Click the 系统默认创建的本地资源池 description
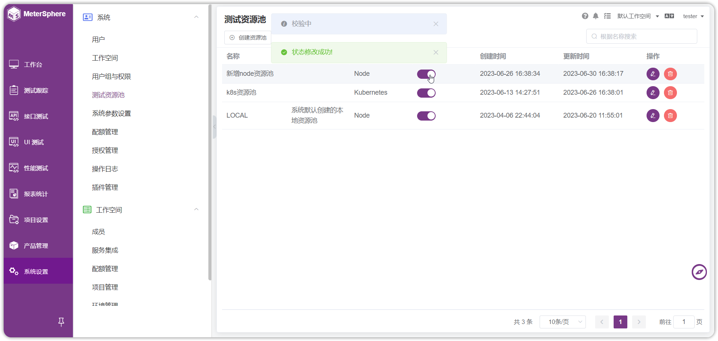718x341 pixels. (x=317, y=115)
